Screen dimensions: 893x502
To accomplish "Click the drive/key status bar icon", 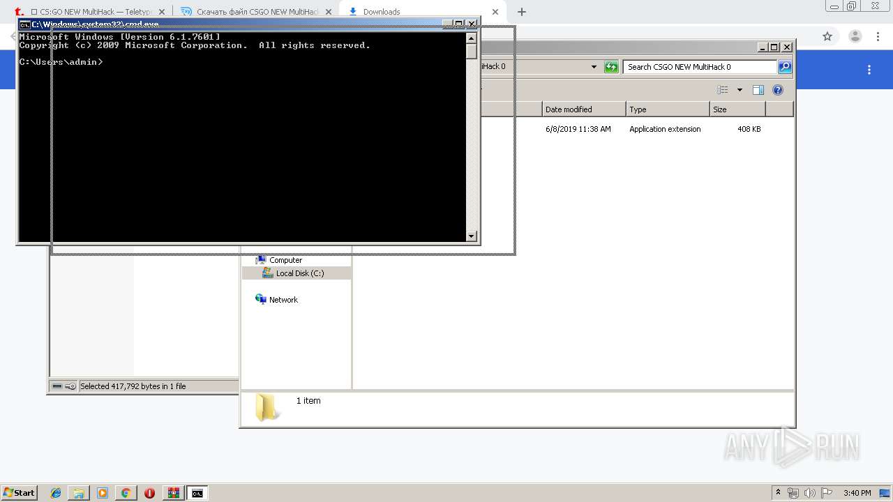I will tap(64, 386).
